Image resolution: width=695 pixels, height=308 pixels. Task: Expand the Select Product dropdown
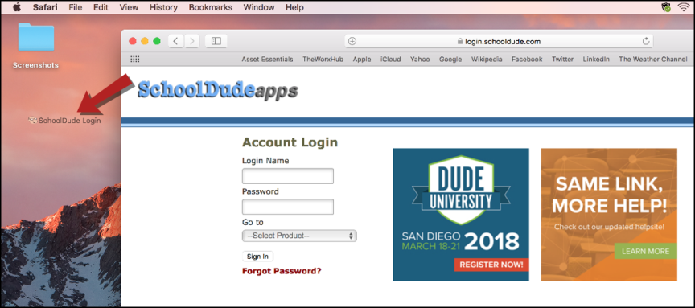point(299,236)
